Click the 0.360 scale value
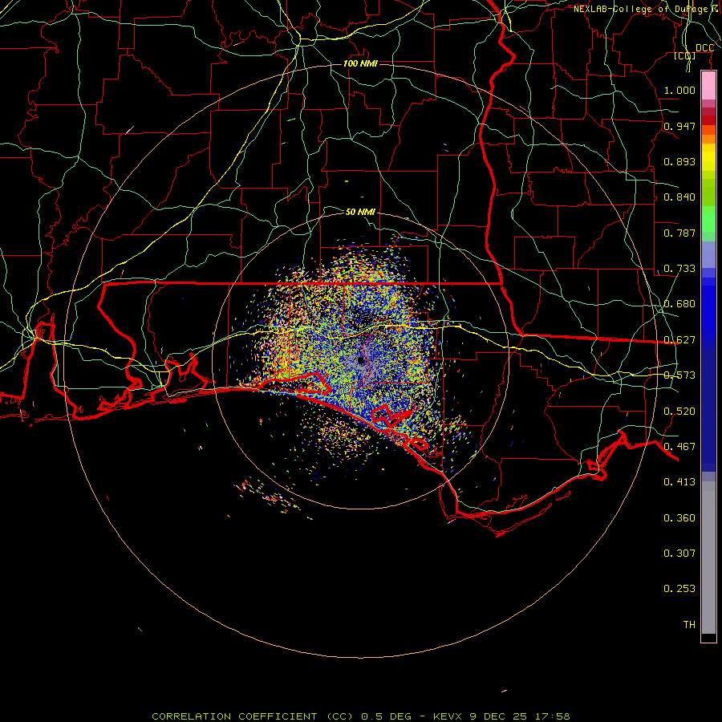Screen dimensions: 722x722 (x=679, y=518)
